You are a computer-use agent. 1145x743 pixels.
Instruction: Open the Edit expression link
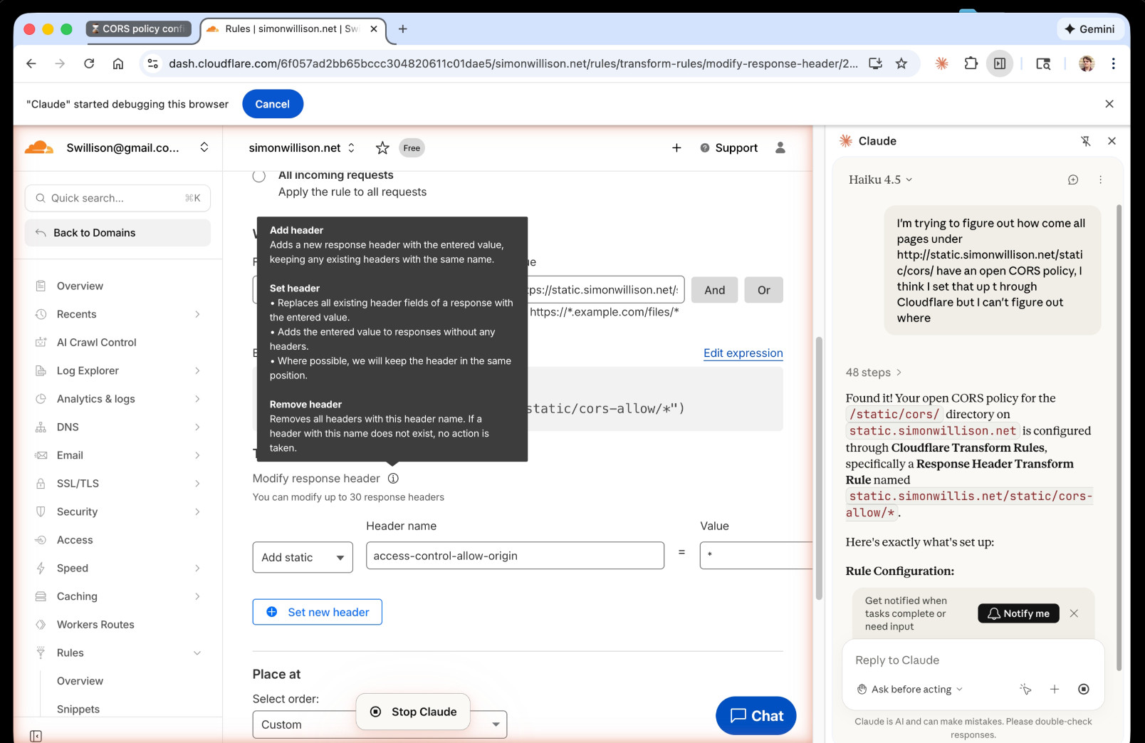click(x=742, y=353)
